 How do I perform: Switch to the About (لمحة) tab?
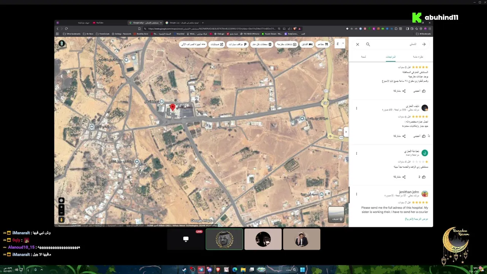[363, 57]
